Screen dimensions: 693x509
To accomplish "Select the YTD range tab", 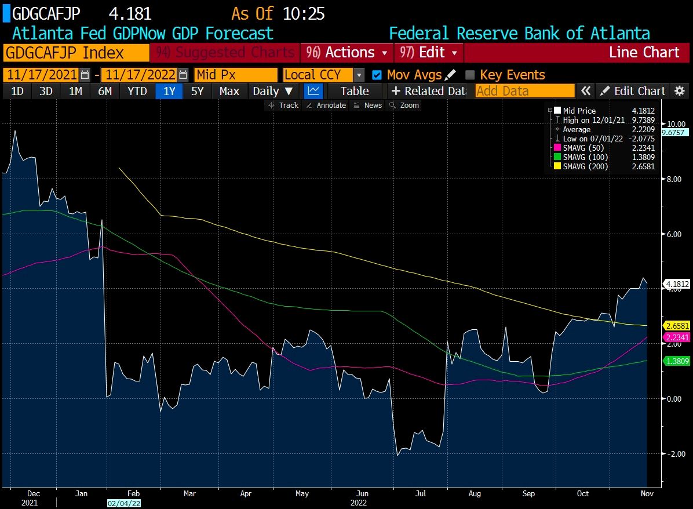I will click(x=137, y=91).
